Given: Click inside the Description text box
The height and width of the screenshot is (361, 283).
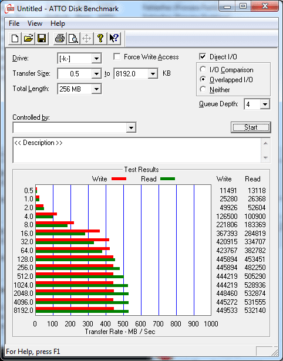Looking at the screenshot, I should pos(137,150).
